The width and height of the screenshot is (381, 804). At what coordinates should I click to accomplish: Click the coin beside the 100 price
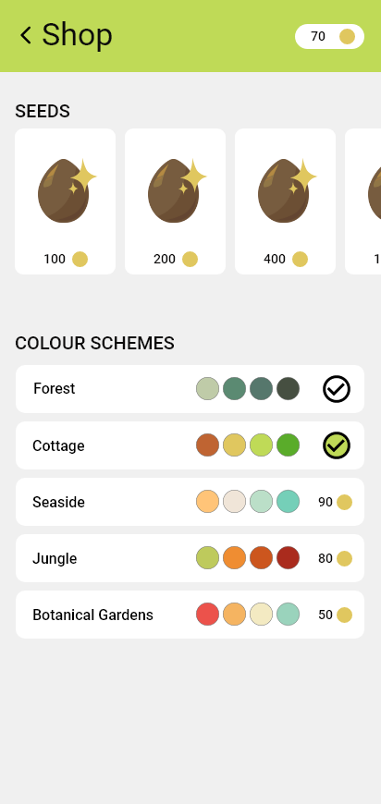click(80, 259)
